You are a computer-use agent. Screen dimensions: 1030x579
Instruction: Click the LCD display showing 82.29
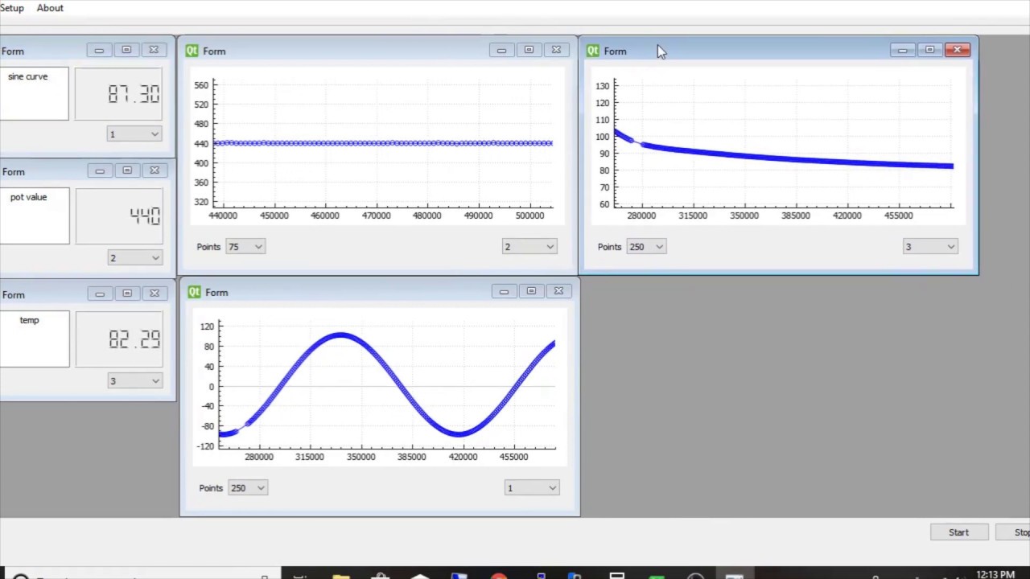point(119,339)
